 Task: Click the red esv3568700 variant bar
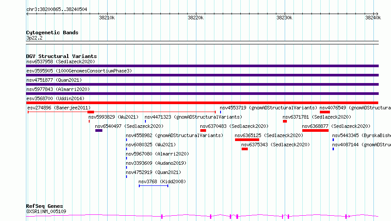(202, 103)
